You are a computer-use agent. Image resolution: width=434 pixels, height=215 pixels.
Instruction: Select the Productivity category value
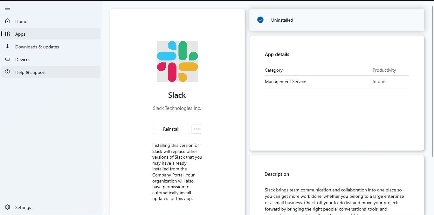(x=384, y=70)
